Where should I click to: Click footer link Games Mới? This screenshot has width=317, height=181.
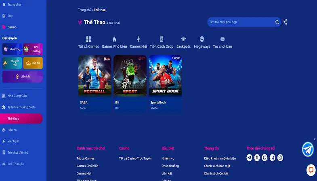click(84, 173)
